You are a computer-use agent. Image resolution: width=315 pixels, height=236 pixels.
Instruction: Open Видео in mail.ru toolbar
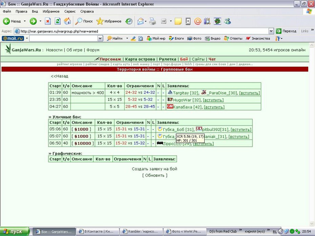coord(213,39)
